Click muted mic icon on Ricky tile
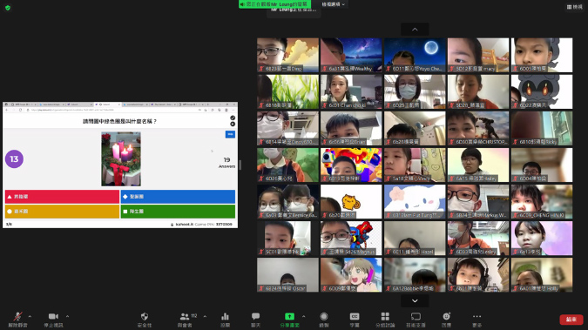This screenshot has width=588, height=330. pos(515,142)
